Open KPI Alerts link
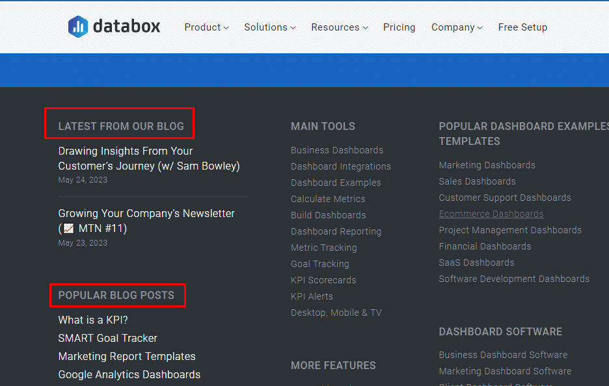Viewport: 609px width, 386px height. (312, 297)
